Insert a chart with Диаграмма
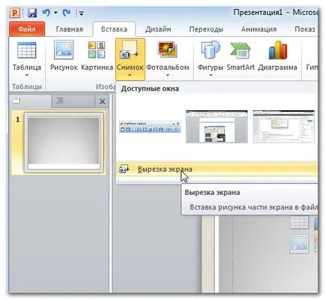The image size is (325, 300). (278, 56)
